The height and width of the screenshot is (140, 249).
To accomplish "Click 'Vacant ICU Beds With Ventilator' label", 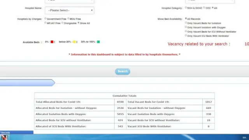I will click(149, 126).
